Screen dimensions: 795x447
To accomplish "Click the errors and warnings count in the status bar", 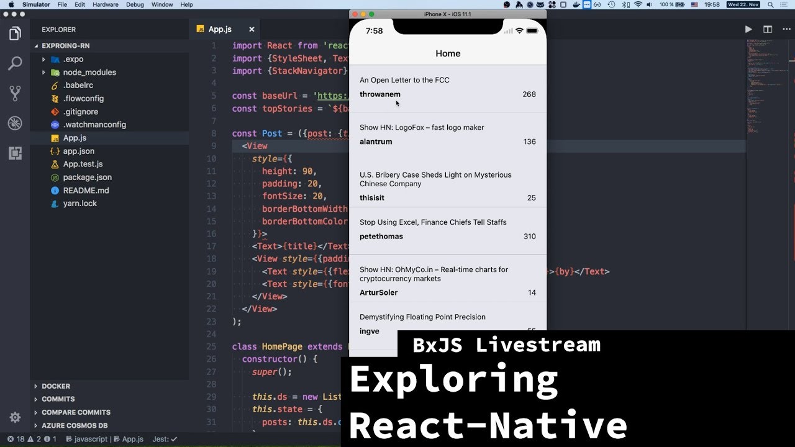I will [32, 439].
